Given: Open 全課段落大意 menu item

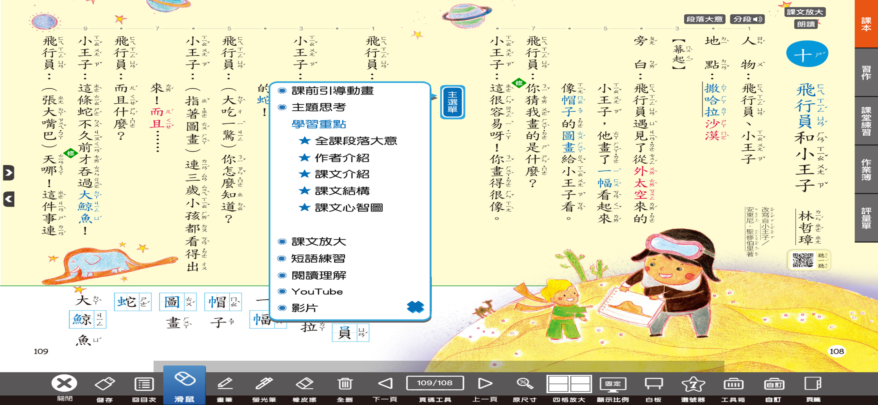Looking at the screenshot, I should tap(356, 141).
